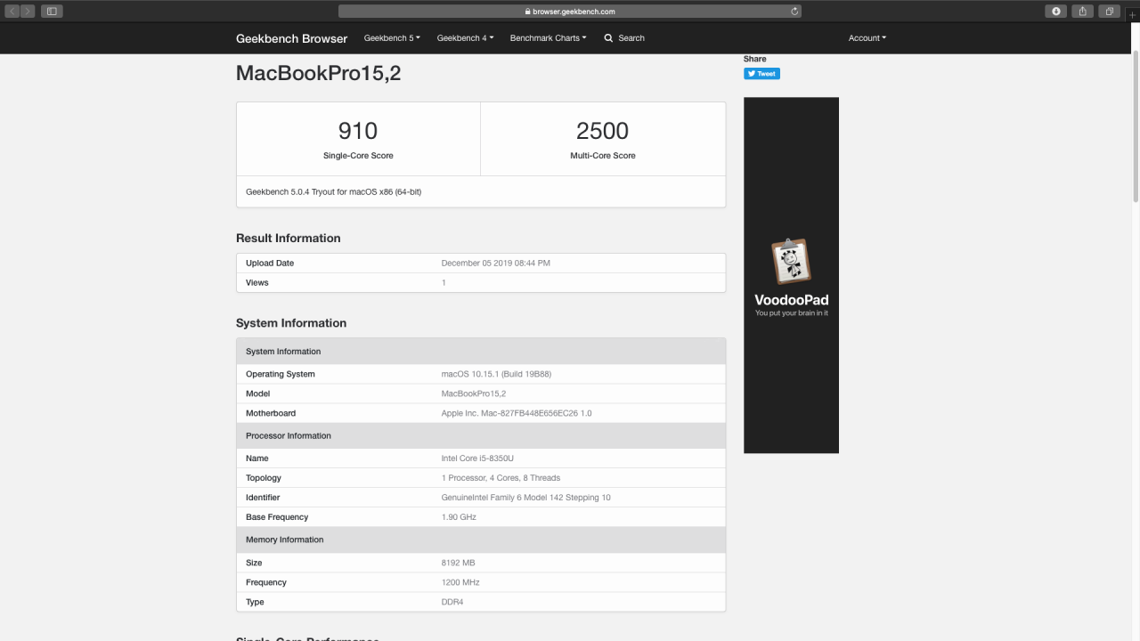
Task: Select the 8192 MB memory size
Action: point(458,563)
